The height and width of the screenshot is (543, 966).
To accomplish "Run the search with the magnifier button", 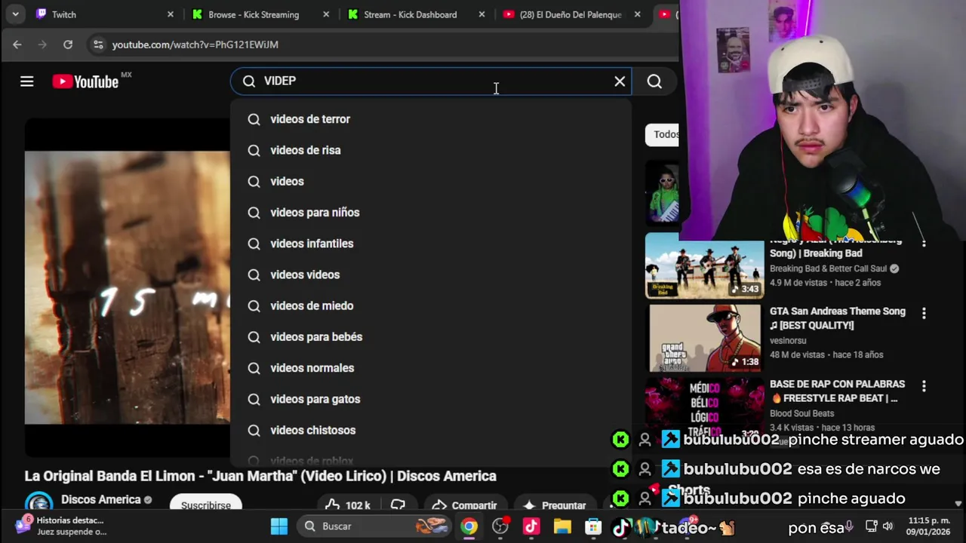I will tap(654, 81).
